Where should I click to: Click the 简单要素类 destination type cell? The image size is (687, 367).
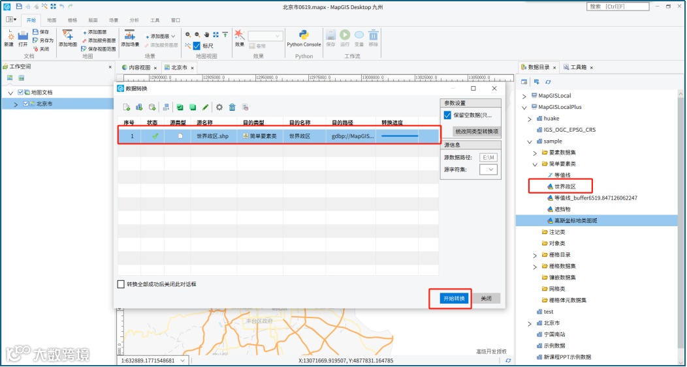point(261,136)
